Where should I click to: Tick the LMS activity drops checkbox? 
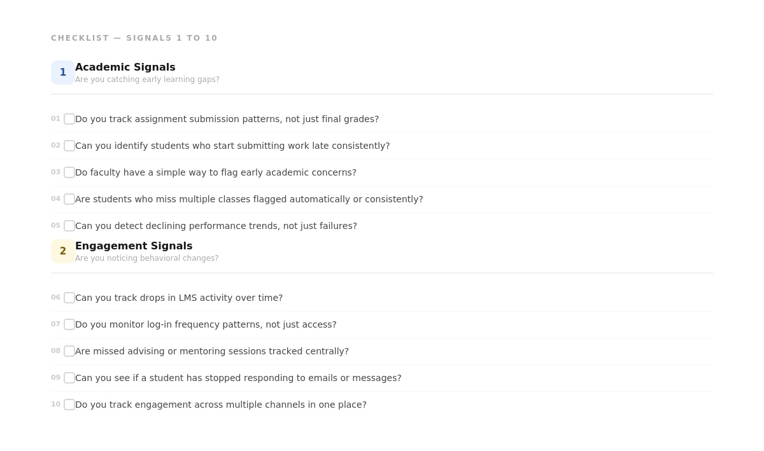[69, 298]
